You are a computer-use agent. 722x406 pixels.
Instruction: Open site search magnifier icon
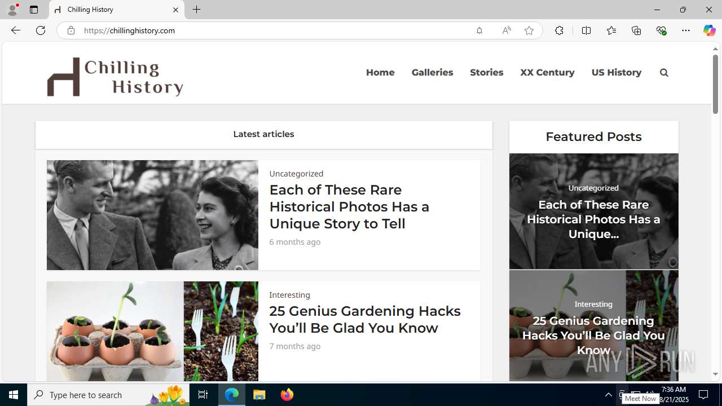click(664, 72)
